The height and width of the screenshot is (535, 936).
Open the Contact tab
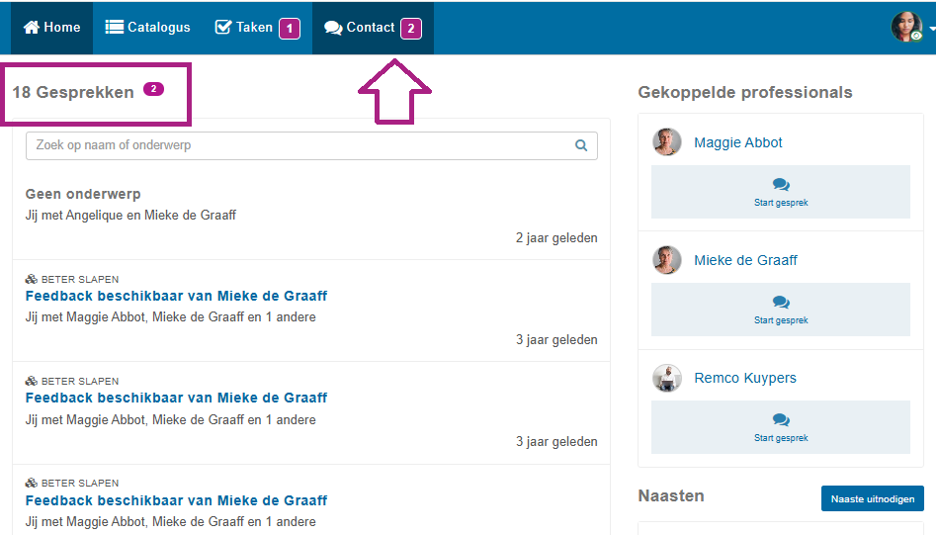click(x=373, y=28)
